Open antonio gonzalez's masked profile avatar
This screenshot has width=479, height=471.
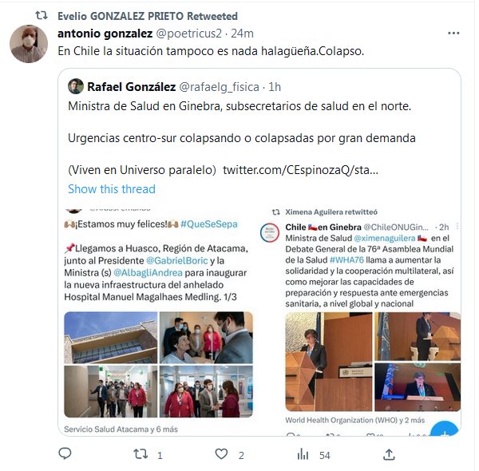[29, 44]
